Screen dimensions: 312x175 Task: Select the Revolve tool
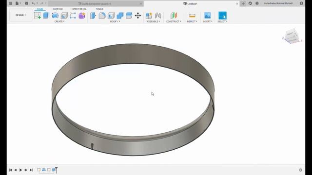[55, 16]
